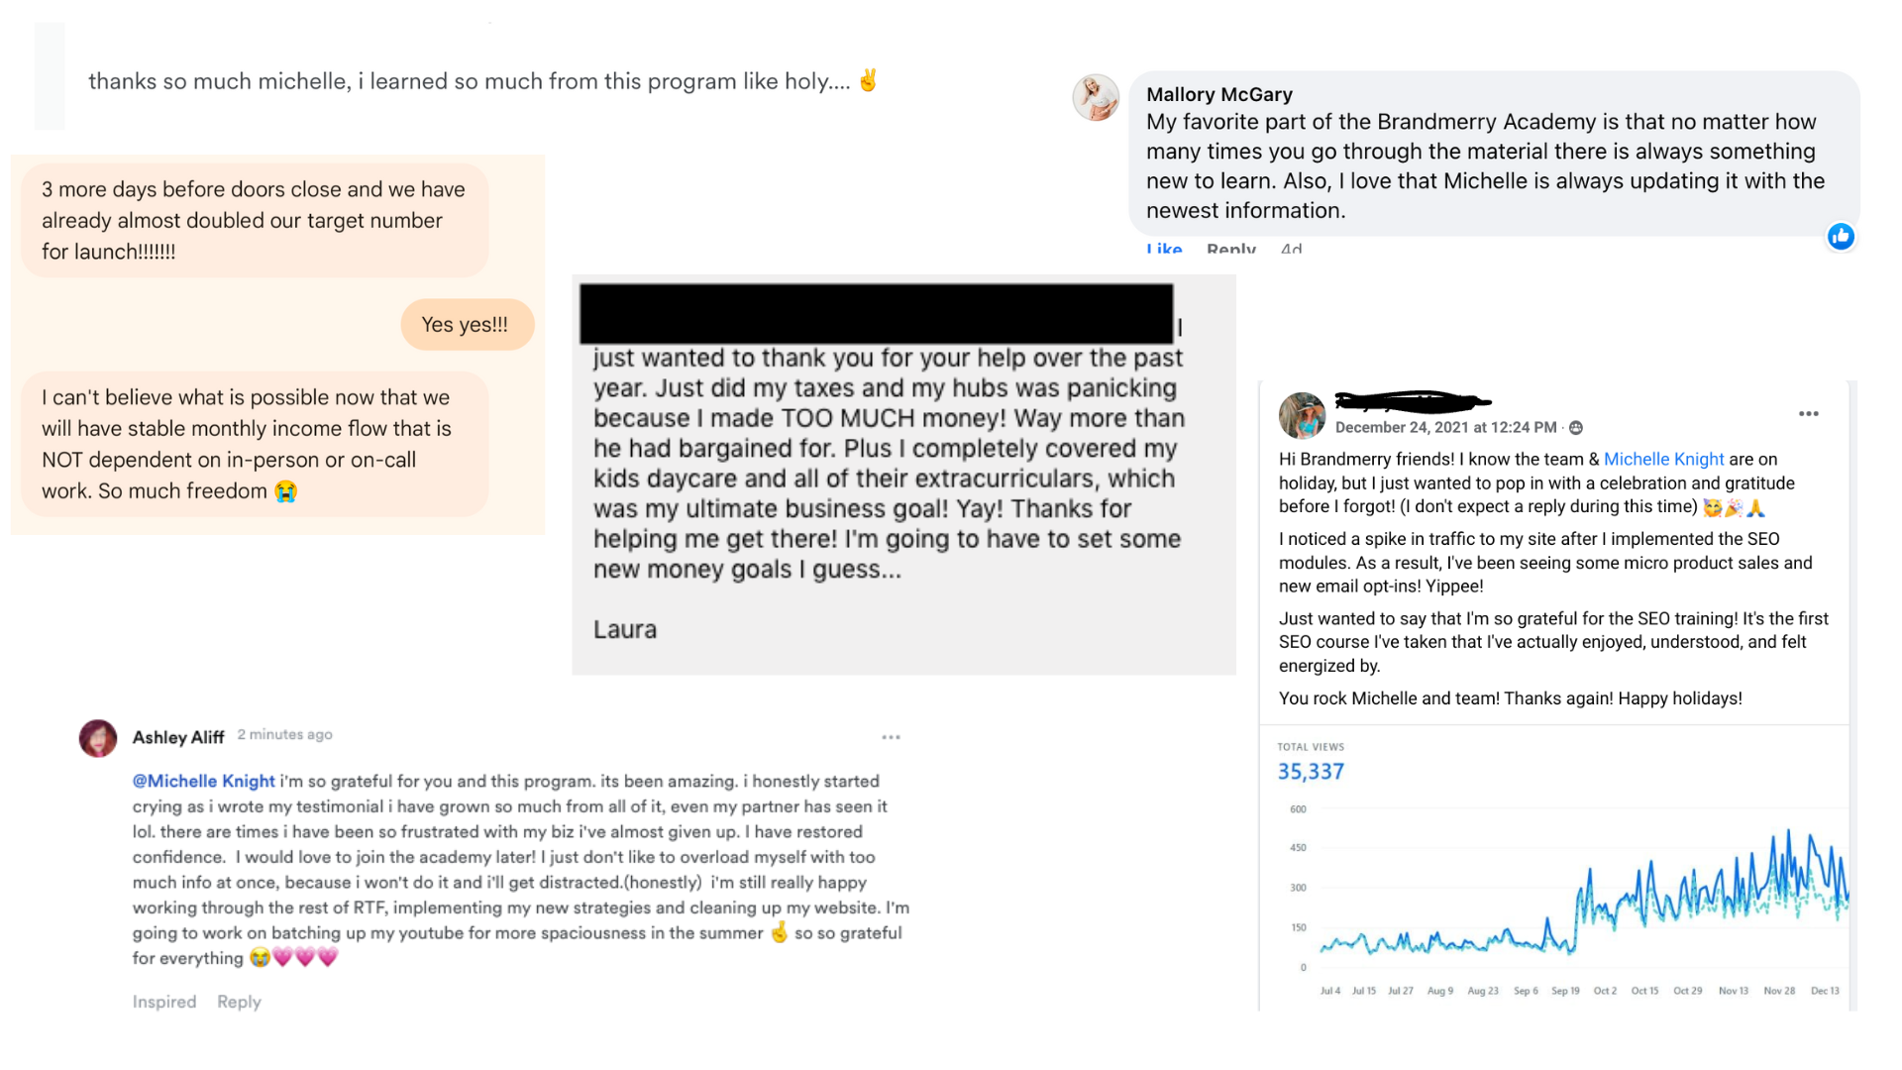Screen dimensions: 1902x1070
Task: Open three-dot menu on Ashley Aliff's comment
Action: tap(891, 737)
